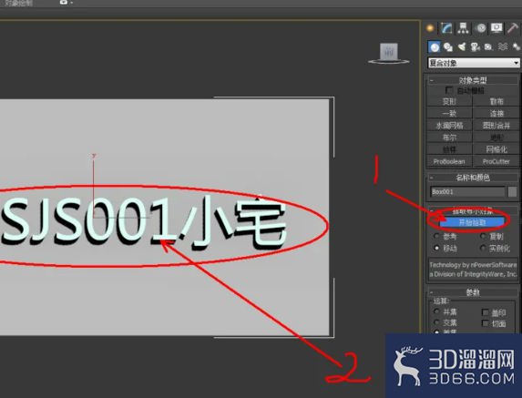The height and width of the screenshot is (398, 522).
Task: Click the 地形 button
Action: 496,138
